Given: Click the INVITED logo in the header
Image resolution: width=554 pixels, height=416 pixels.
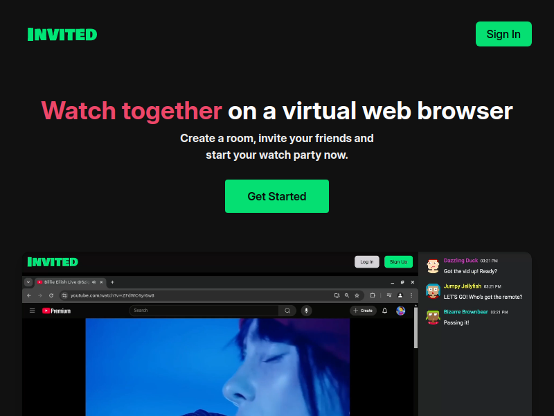Looking at the screenshot, I should 62,34.
